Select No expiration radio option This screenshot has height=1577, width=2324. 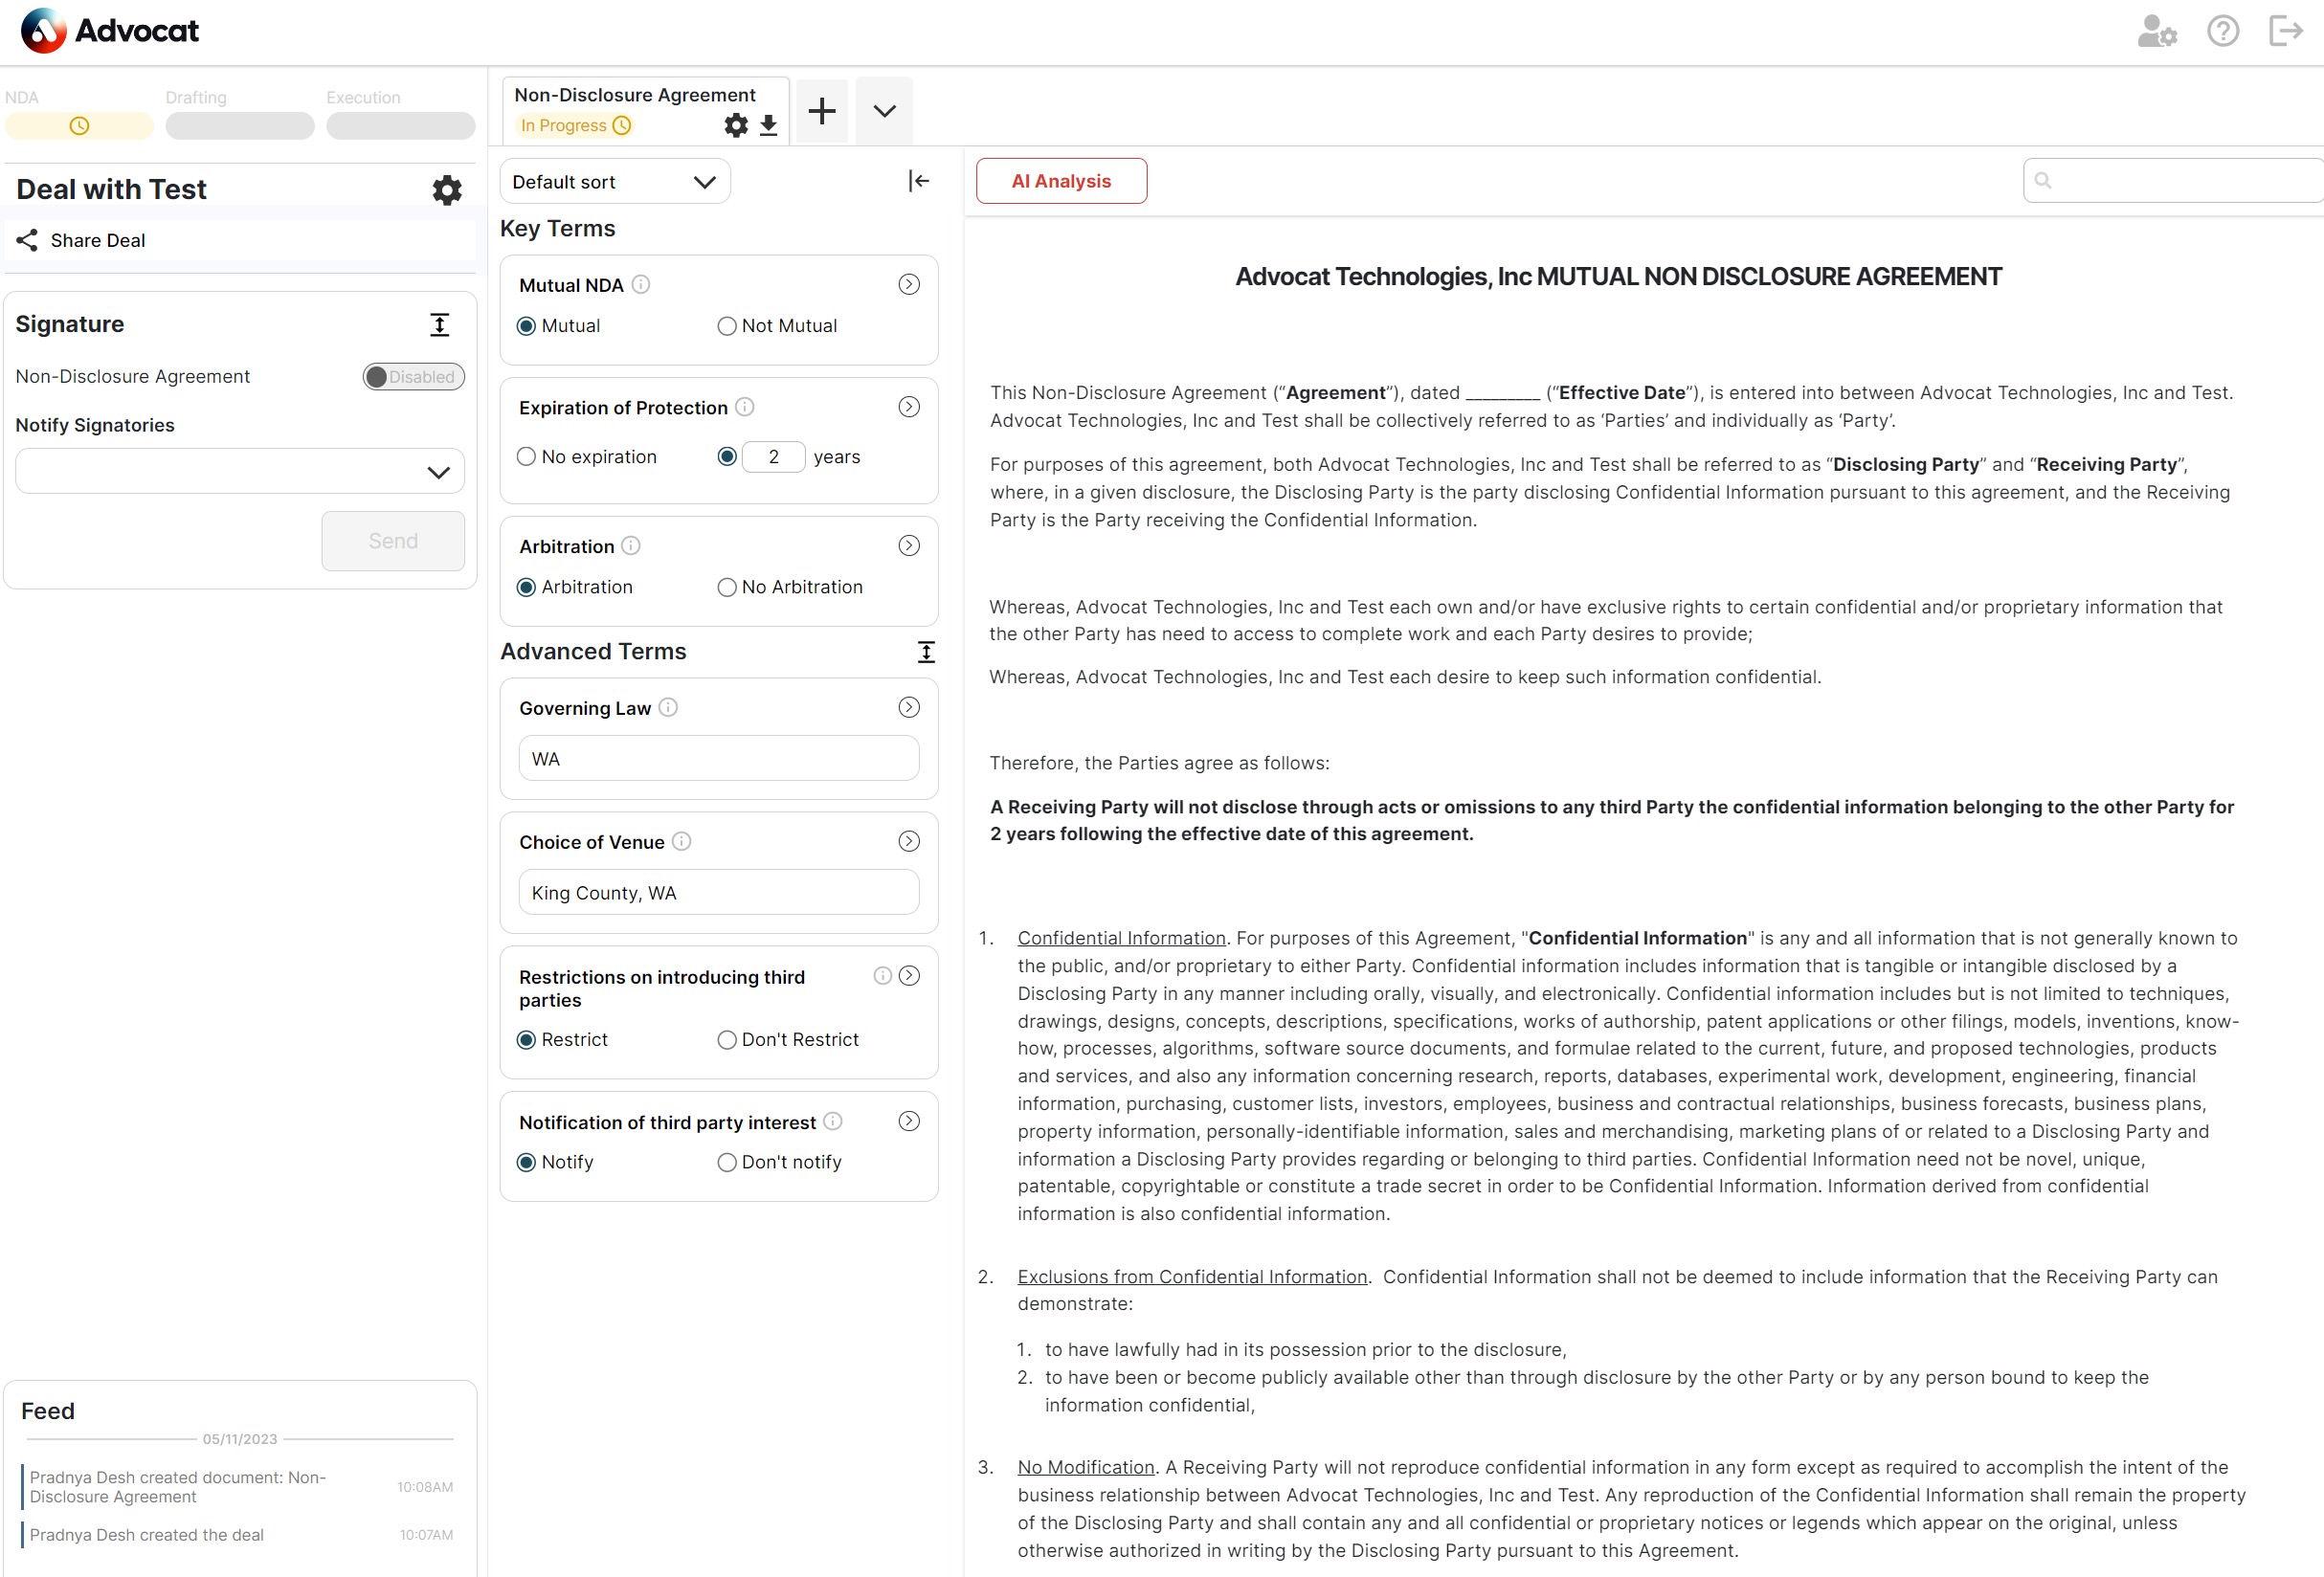tap(526, 457)
